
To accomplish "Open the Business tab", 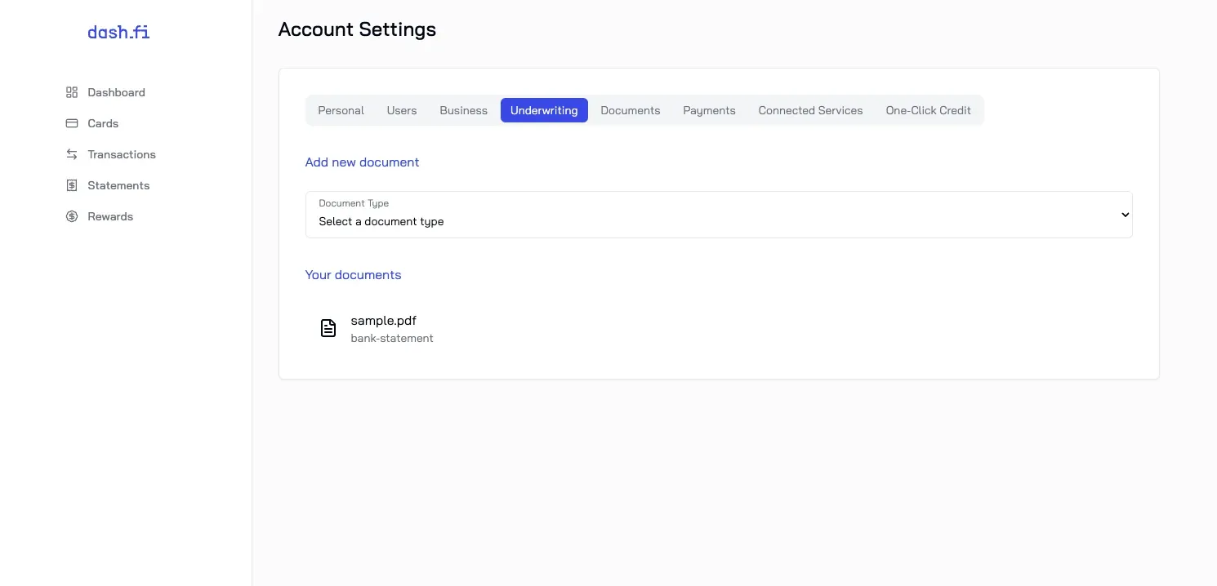I will point(463,110).
